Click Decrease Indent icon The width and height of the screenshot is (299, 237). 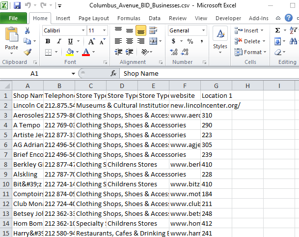pyautogui.click(x=118, y=52)
